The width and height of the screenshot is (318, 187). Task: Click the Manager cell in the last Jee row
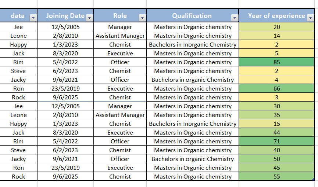pos(120,106)
